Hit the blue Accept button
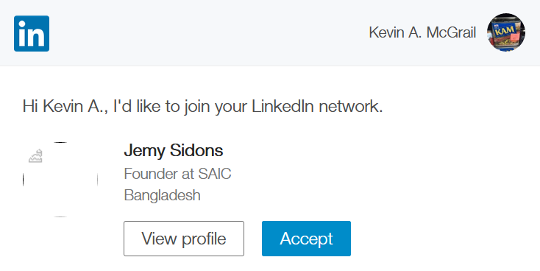The width and height of the screenshot is (540, 271). (x=306, y=239)
